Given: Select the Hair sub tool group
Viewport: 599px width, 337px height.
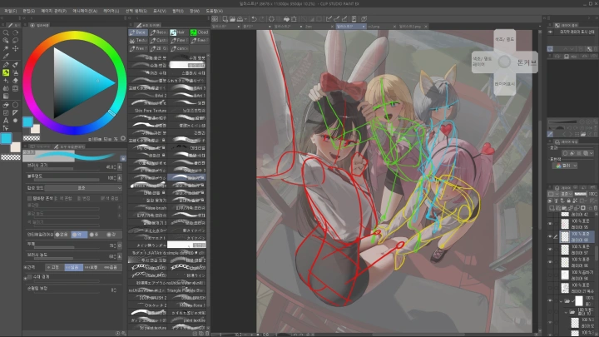Looking at the screenshot, I should point(178,32).
